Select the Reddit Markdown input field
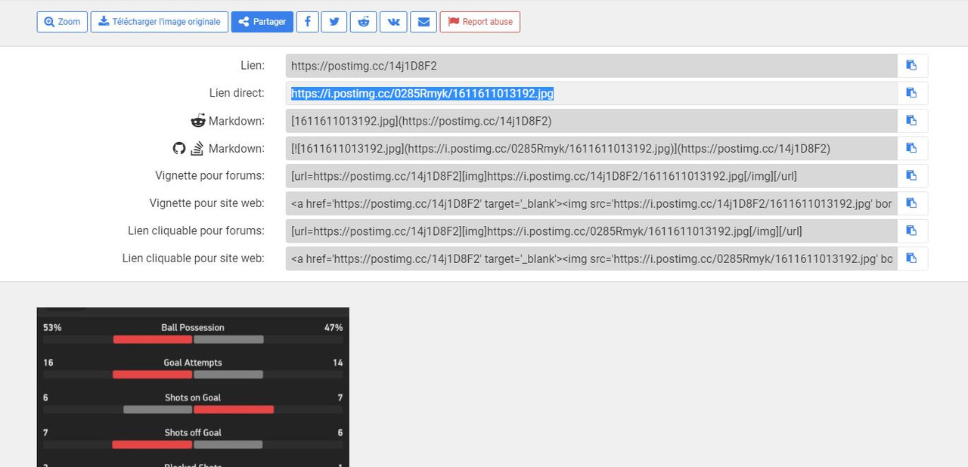Viewport: 968px width, 467px height. click(591, 121)
